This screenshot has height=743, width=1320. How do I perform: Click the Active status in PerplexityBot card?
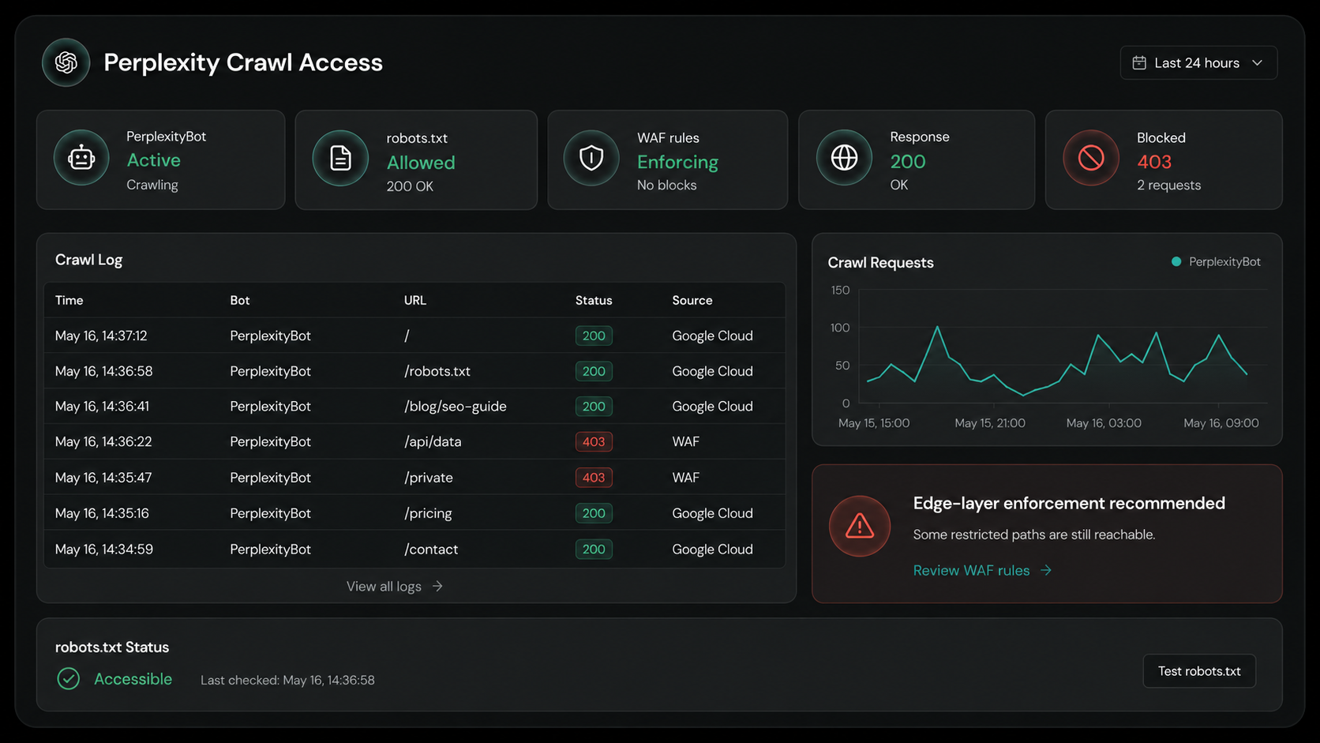tap(154, 160)
